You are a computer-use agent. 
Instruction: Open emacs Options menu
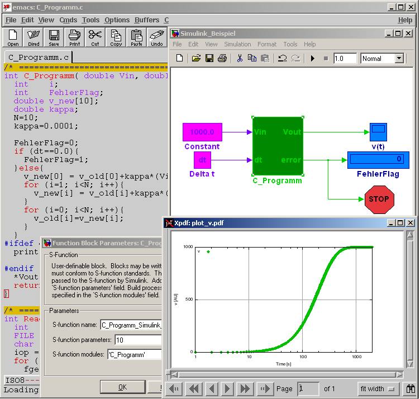(x=117, y=20)
